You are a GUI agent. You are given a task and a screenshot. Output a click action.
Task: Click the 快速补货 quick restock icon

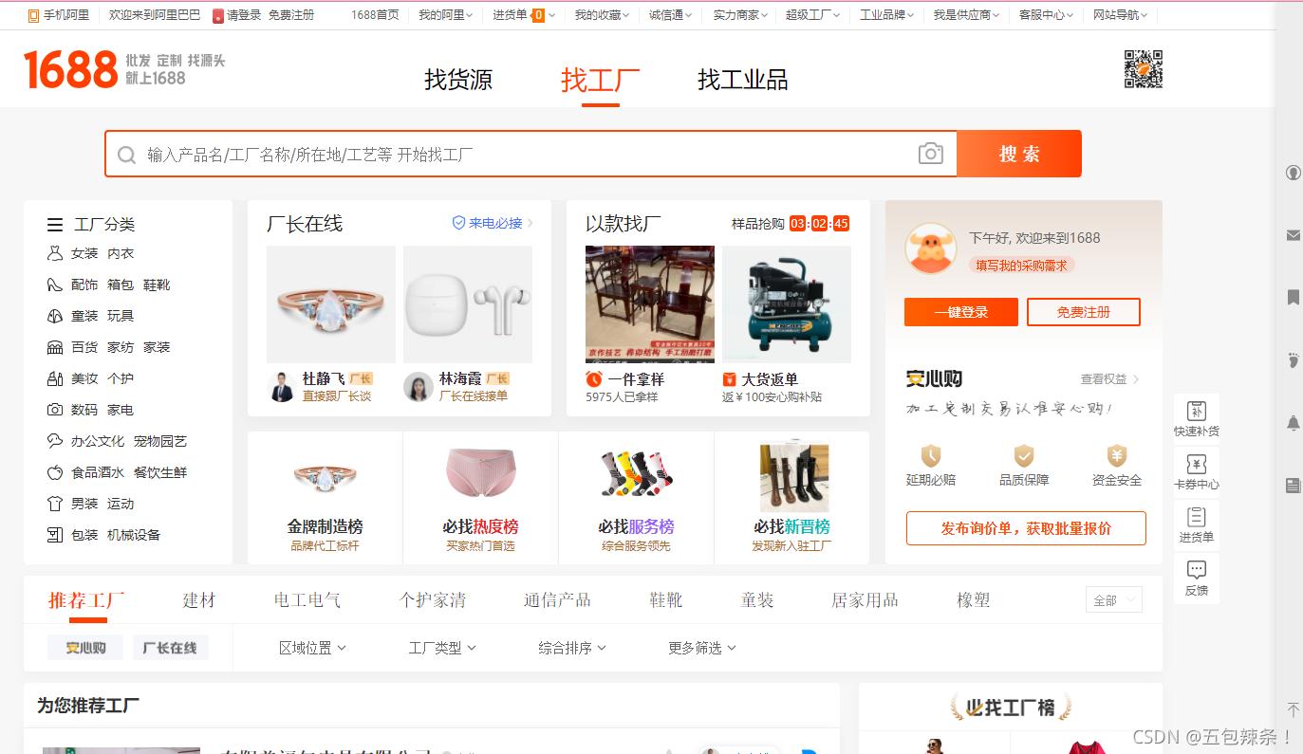(1196, 417)
